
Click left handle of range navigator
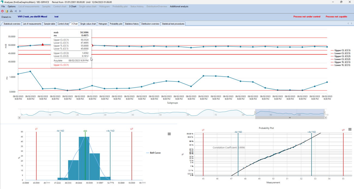tap(255, 112)
